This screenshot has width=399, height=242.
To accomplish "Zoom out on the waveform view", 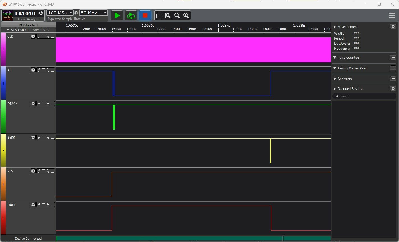I will tap(177, 15).
